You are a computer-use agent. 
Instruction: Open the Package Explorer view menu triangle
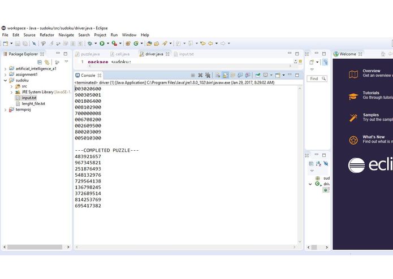click(66, 62)
